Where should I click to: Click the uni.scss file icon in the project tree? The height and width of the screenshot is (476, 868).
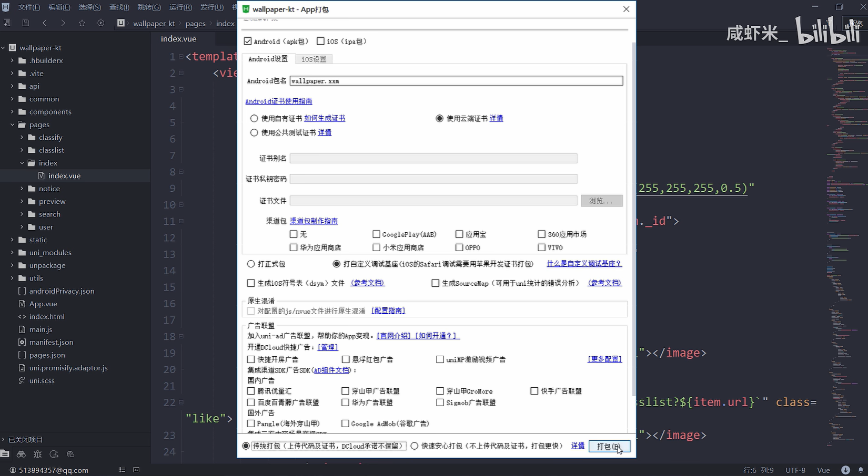pos(22,380)
